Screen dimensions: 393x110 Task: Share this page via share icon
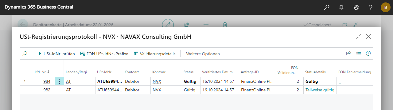348,53
